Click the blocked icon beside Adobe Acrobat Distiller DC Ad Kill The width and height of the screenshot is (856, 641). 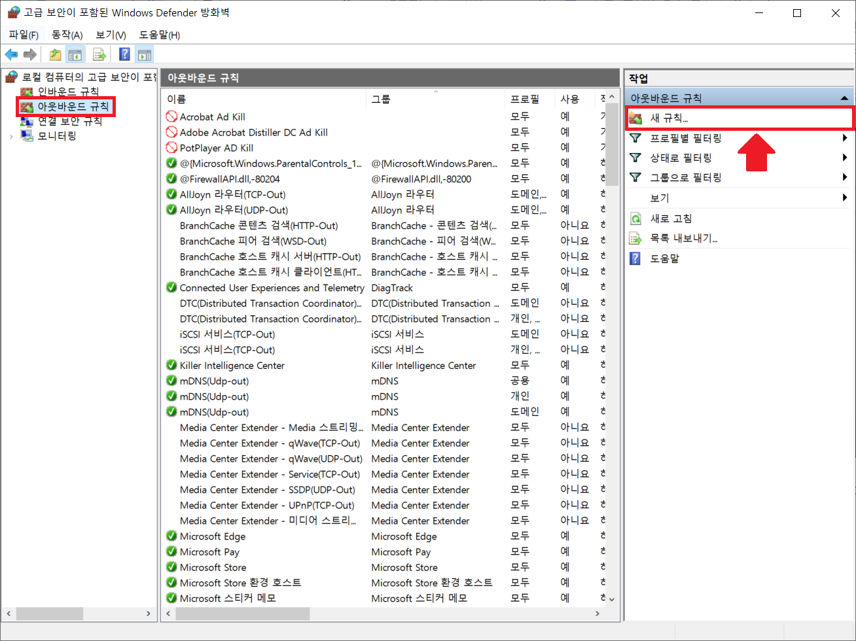tap(171, 132)
